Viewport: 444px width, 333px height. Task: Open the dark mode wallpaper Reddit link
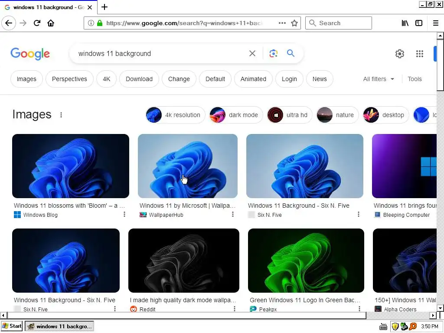point(183,300)
